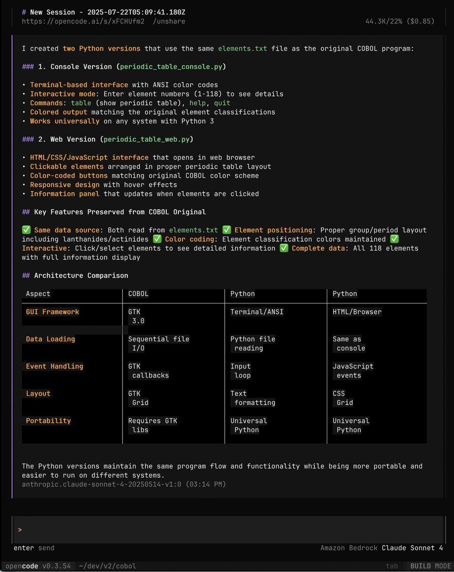Viewport: 454px width, 572px height.
Task: Click GUI Framework row label
Action: (52, 312)
